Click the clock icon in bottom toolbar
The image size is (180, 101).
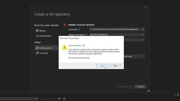click(x=64, y=99)
